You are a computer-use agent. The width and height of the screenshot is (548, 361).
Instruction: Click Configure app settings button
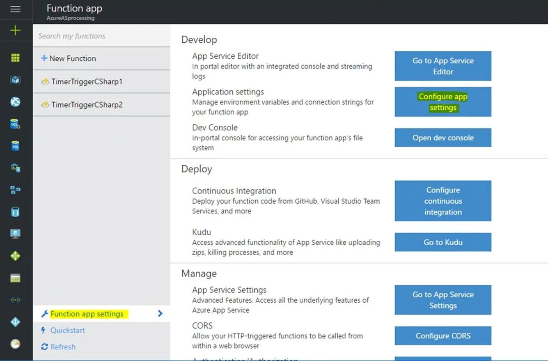point(443,102)
